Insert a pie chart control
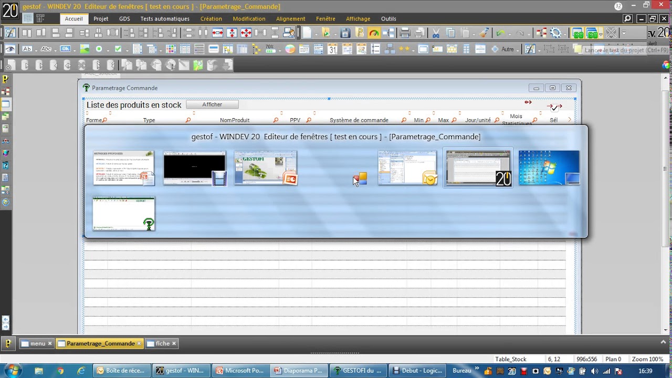This screenshot has width=672, height=378. pyautogui.click(x=290, y=49)
